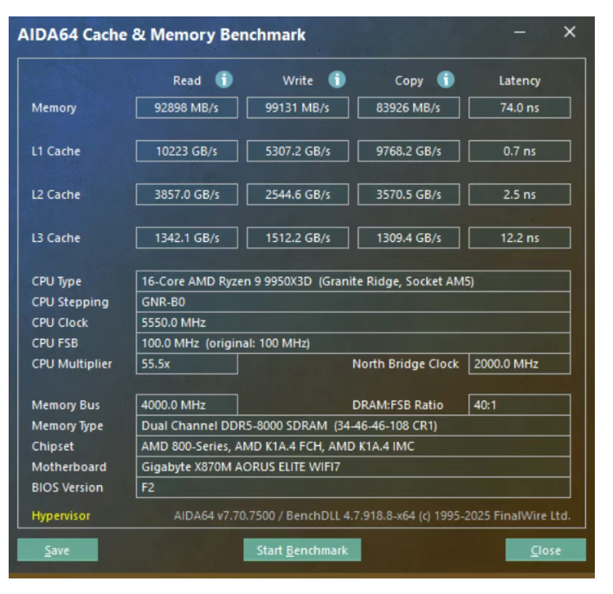Select L3 Cache Latency value 12.2 ns

(x=519, y=238)
